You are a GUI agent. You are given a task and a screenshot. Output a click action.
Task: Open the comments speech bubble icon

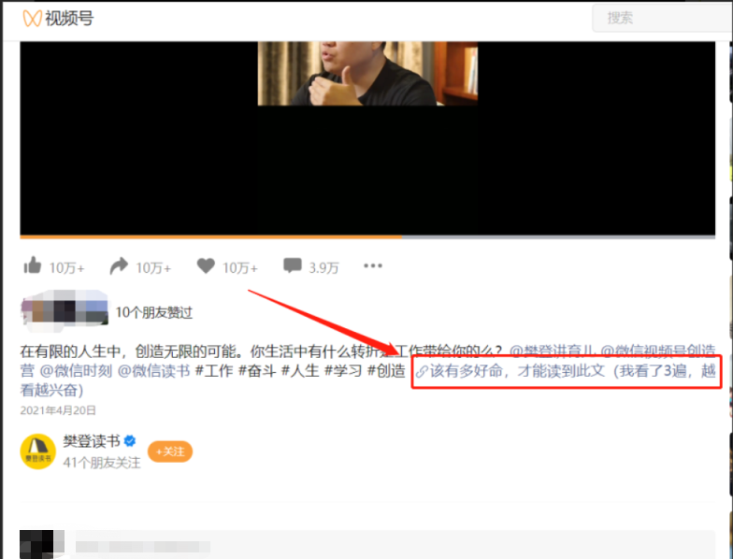pos(292,265)
